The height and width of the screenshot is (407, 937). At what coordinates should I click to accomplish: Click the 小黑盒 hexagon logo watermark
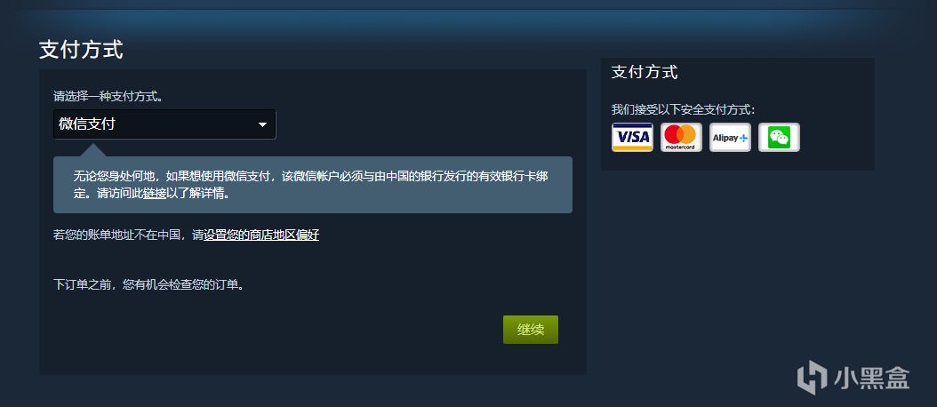(x=811, y=377)
